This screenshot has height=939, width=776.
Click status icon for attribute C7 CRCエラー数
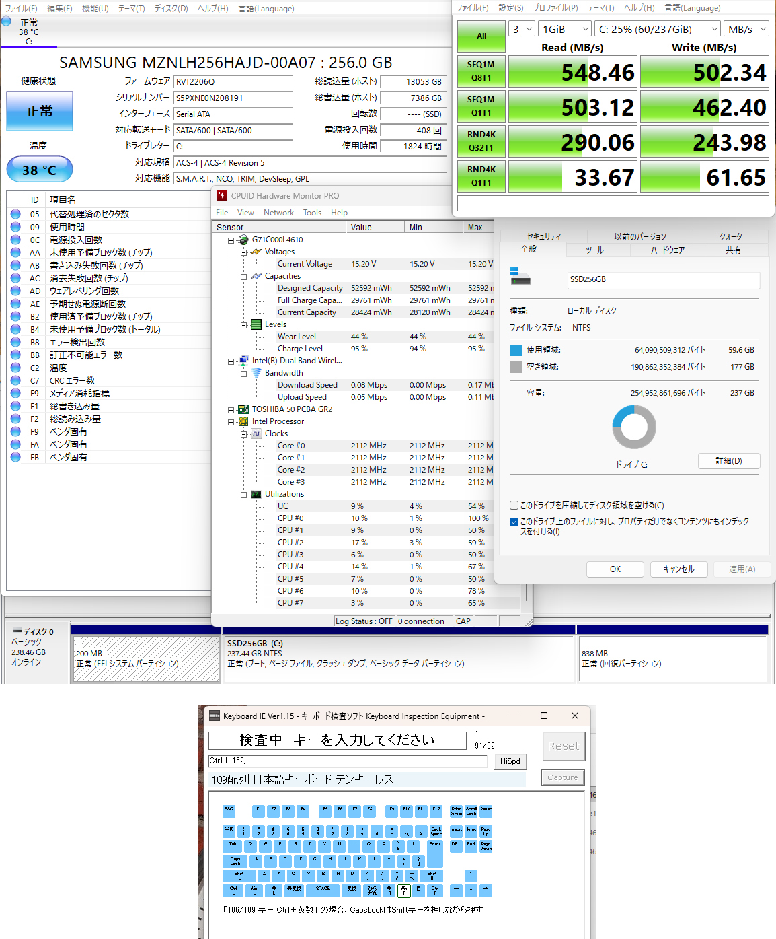15,380
